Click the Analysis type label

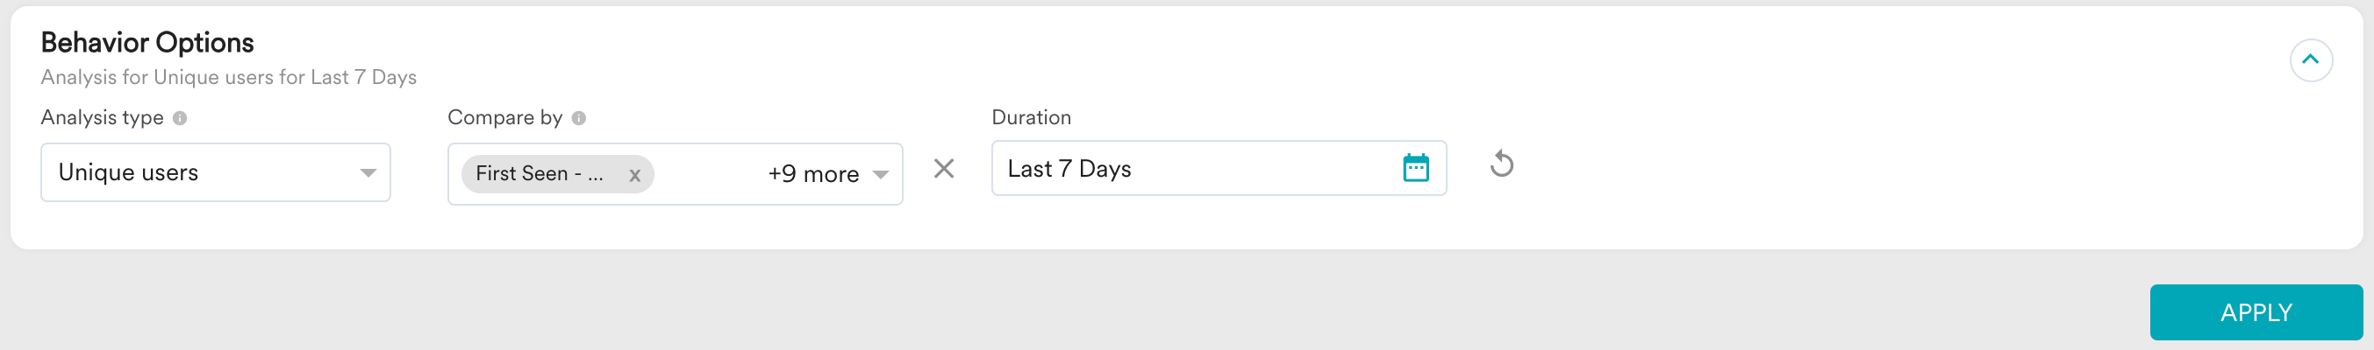click(x=103, y=117)
